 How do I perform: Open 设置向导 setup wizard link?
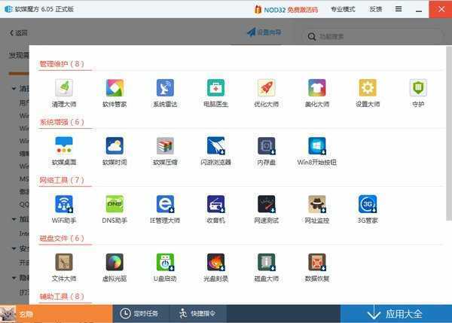click(264, 32)
